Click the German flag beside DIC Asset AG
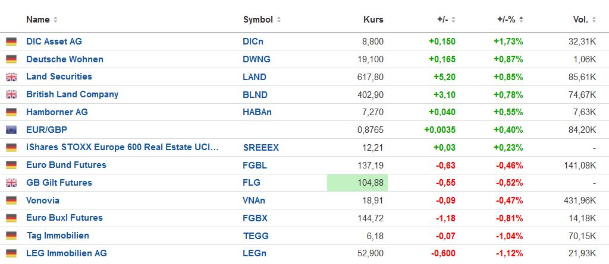This screenshot has width=609, height=264. [11, 42]
